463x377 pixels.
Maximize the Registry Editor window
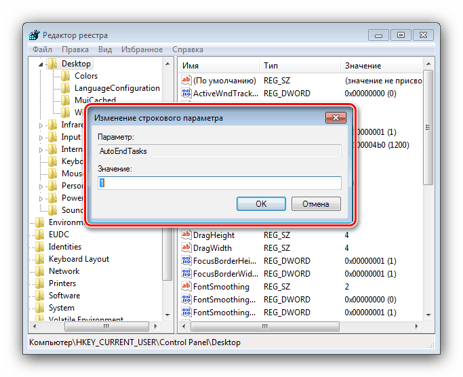[x=401, y=35]
